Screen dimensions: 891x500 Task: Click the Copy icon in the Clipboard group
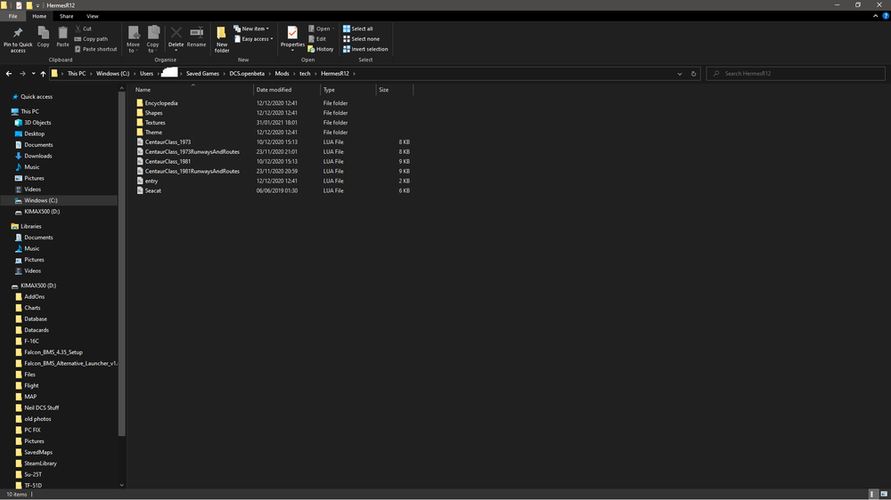[x=43, y=34]
